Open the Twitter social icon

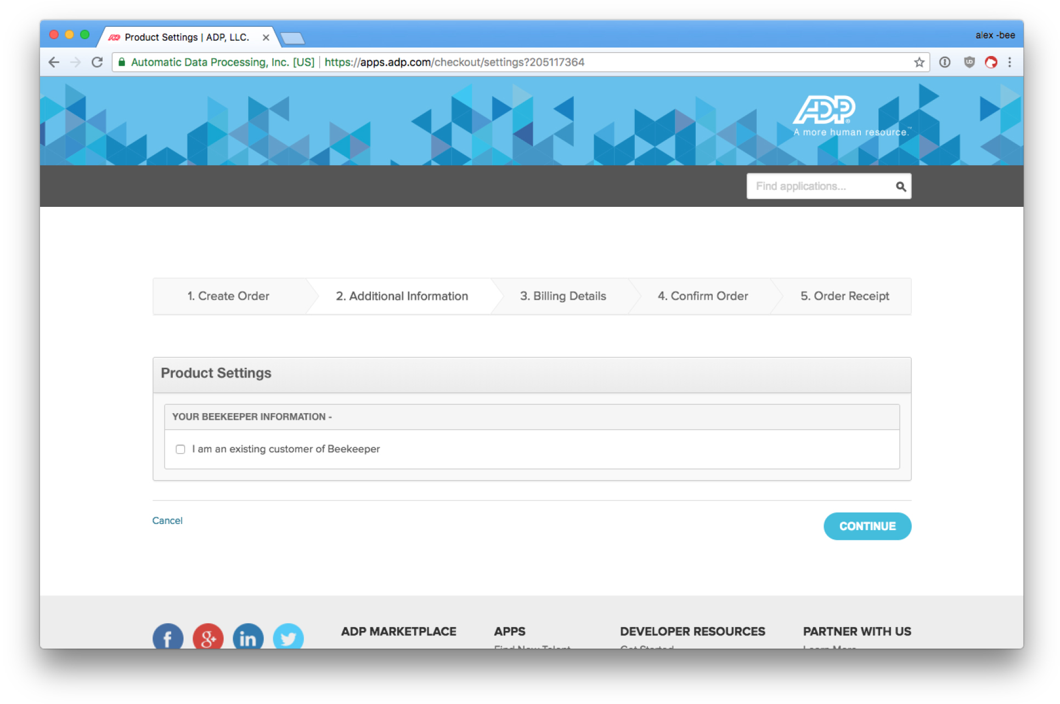tap(288, 637)
